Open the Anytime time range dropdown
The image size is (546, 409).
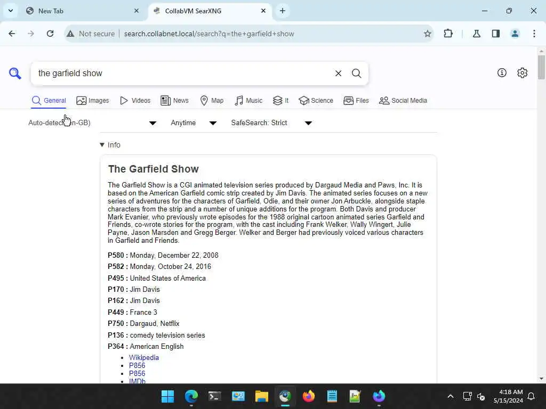[194, 123]
